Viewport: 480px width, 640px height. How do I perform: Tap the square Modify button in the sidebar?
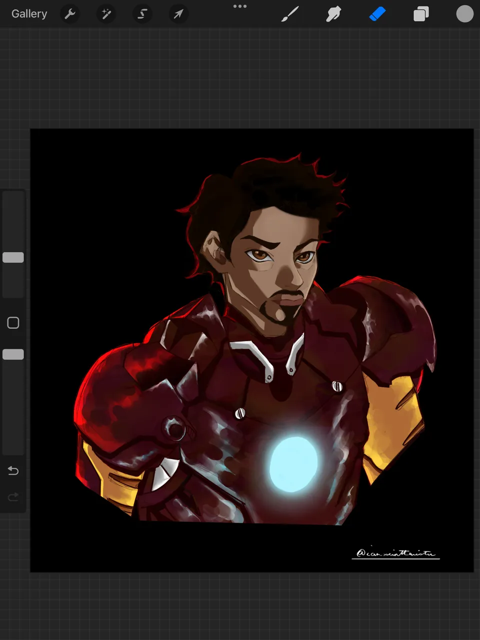pos(13,323)
